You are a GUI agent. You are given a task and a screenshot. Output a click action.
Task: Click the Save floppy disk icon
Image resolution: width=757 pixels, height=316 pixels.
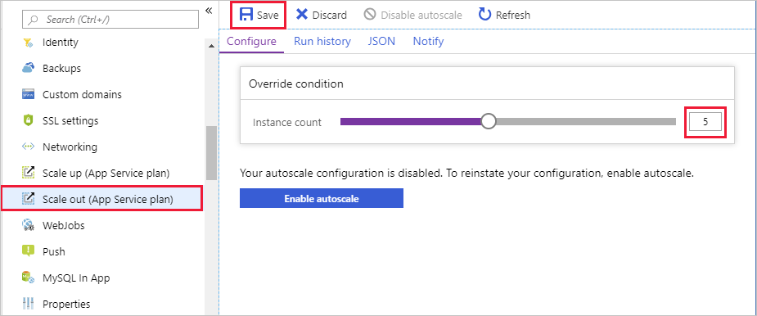point(246,15)
